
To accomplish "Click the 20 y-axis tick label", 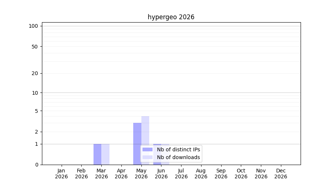I will pyautogui.click(x=35, y=74).
